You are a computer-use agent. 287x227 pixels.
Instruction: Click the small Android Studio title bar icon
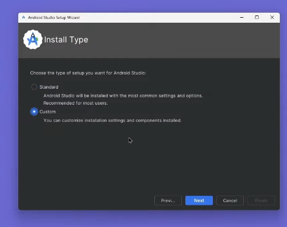(x=23, y=17)
